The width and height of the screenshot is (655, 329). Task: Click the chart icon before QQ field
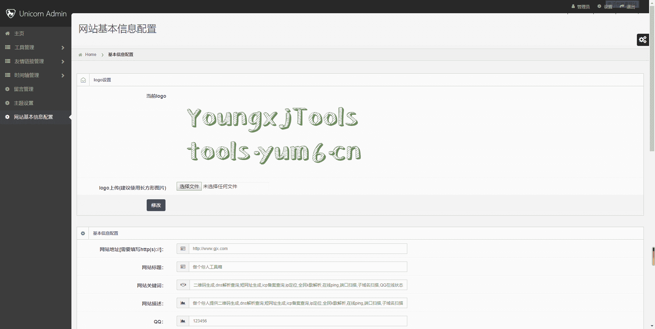pyautogui.click(x=183, y=321)
